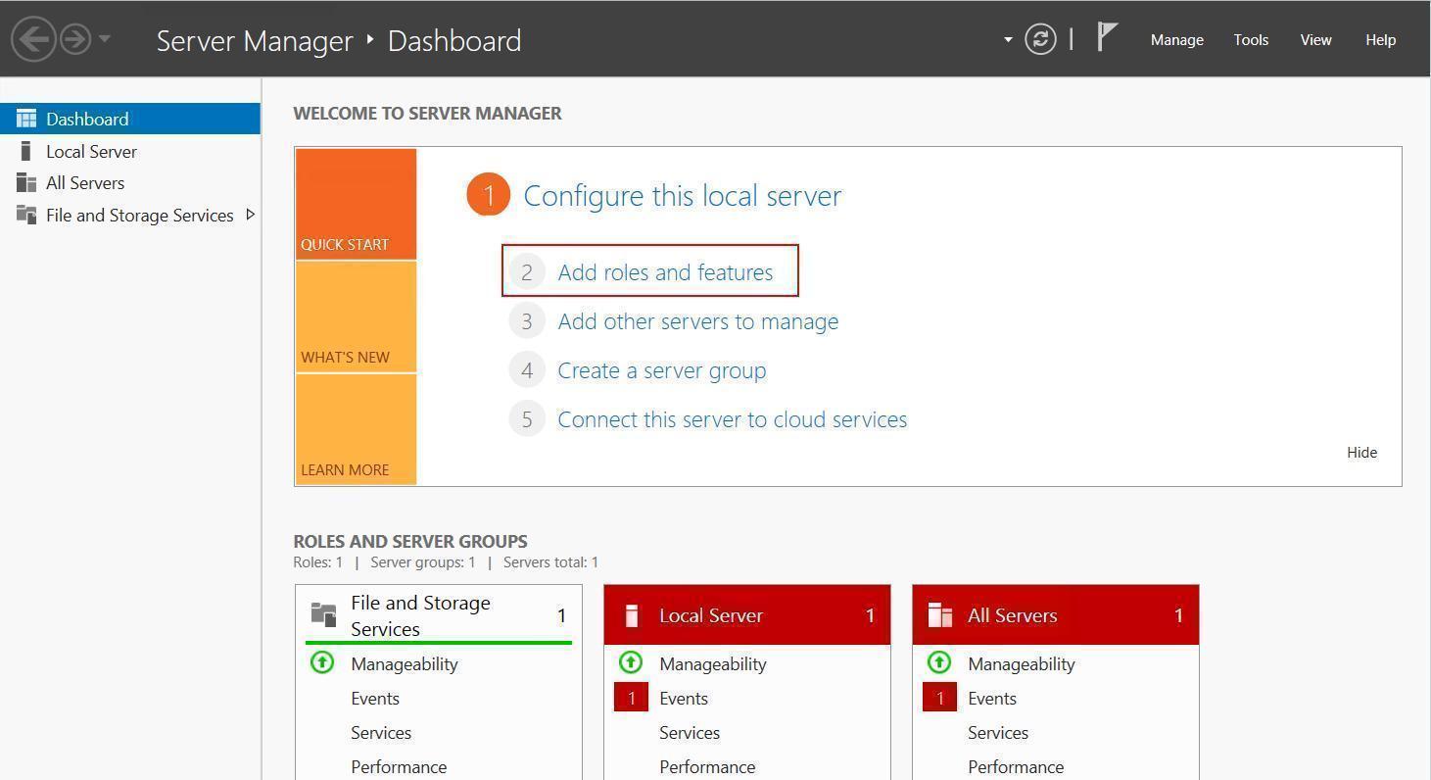Click Manageability green icon in All Servers tile
1431x780 pixels.
pos(938,662)
